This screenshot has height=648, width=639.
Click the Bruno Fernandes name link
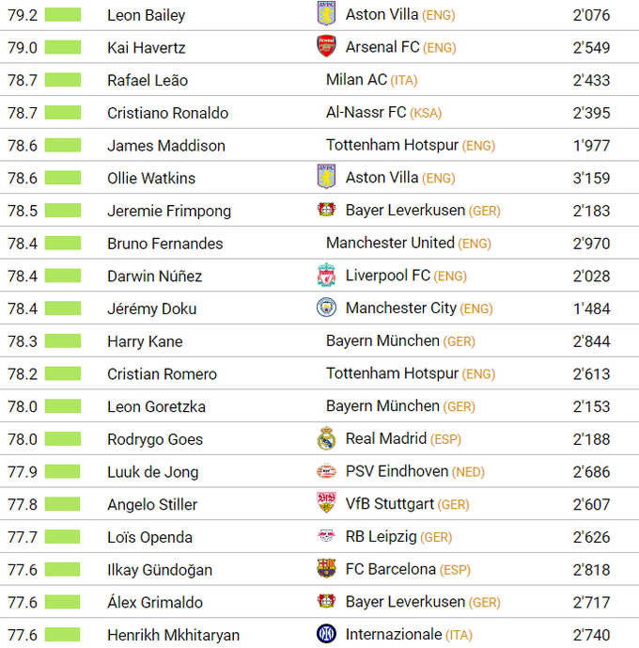point(164,244)
